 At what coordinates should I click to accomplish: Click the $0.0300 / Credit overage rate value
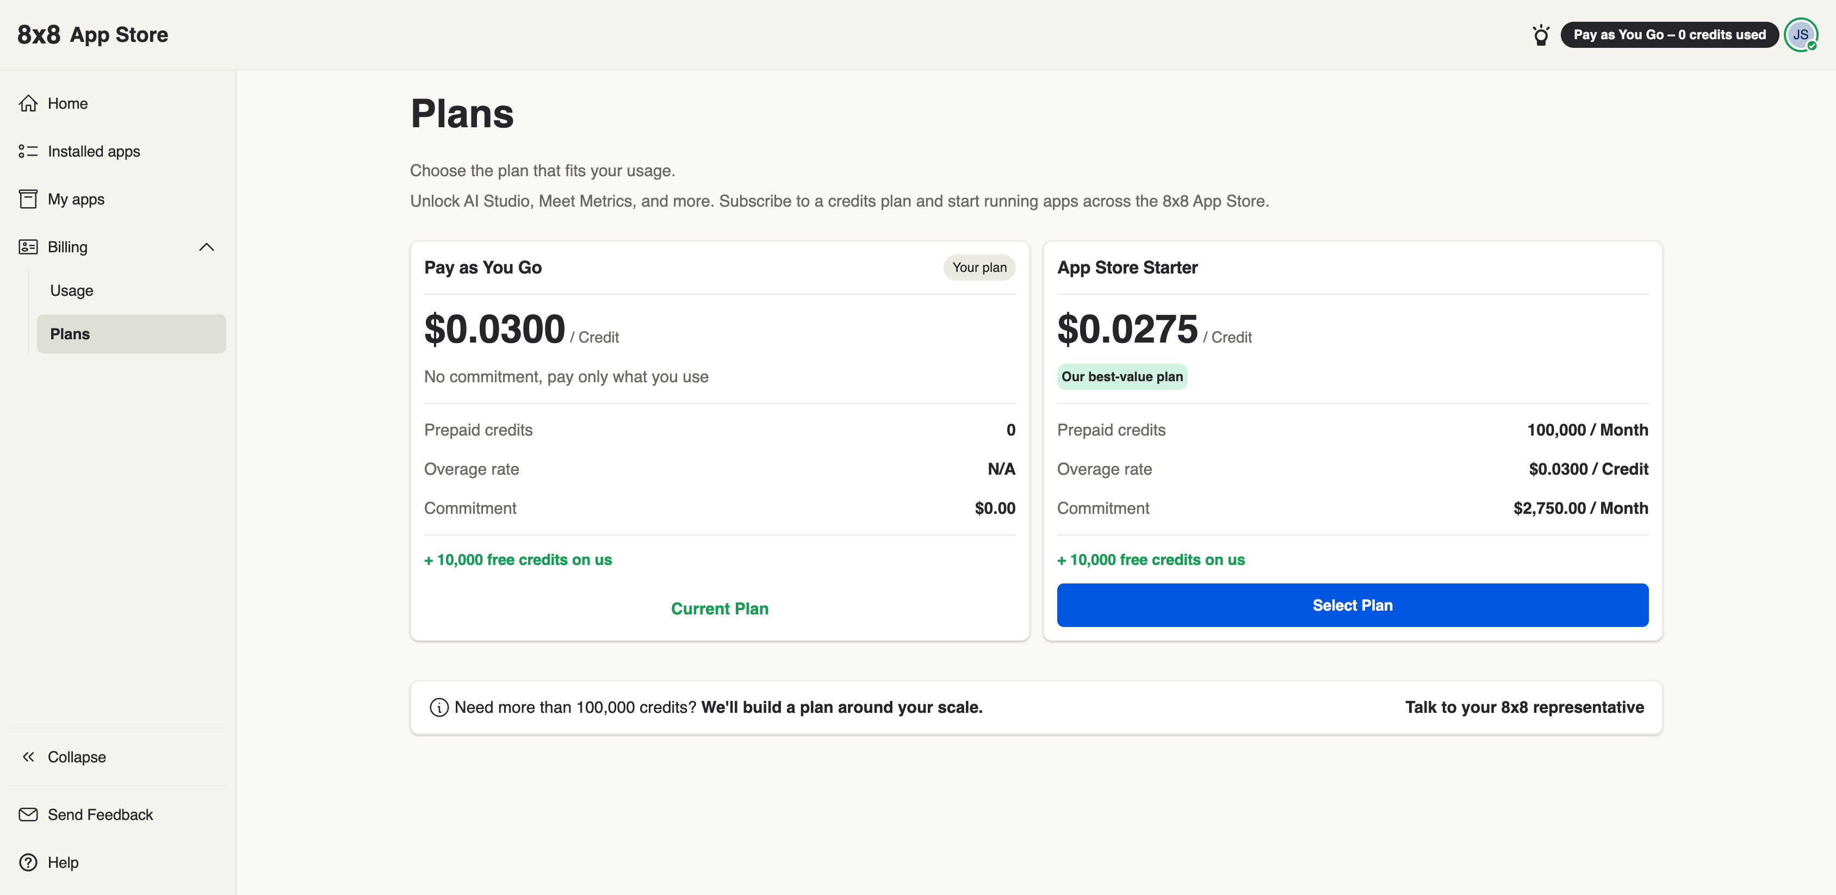(x=1588, y=469)
